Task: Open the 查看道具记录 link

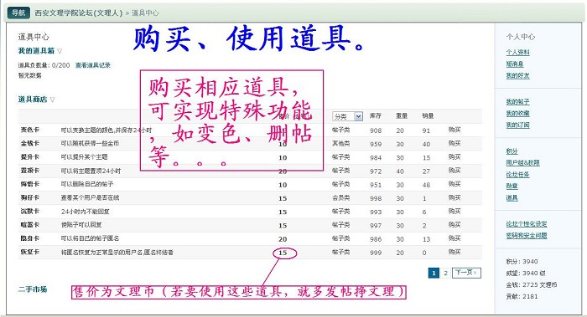Action: click(93, 65)
